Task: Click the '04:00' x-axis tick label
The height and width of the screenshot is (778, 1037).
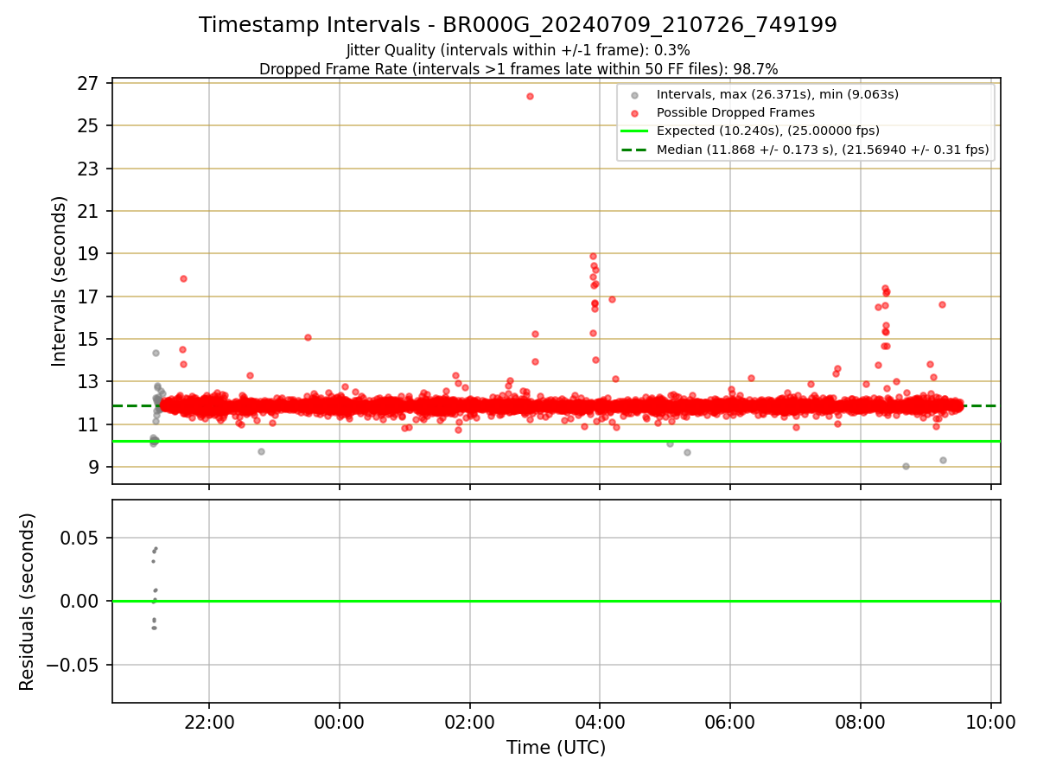Action: click(x=600, y=721)
